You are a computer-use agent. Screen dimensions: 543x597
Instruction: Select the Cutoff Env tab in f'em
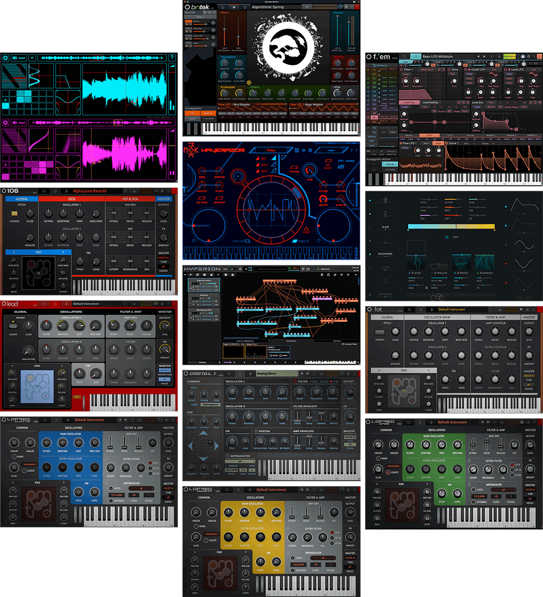click(408, 102)
